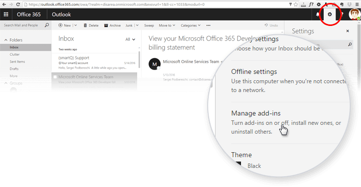Open the Sent Items folder
The width and height of the screenshot is (361, 187).
pos(17,62)
